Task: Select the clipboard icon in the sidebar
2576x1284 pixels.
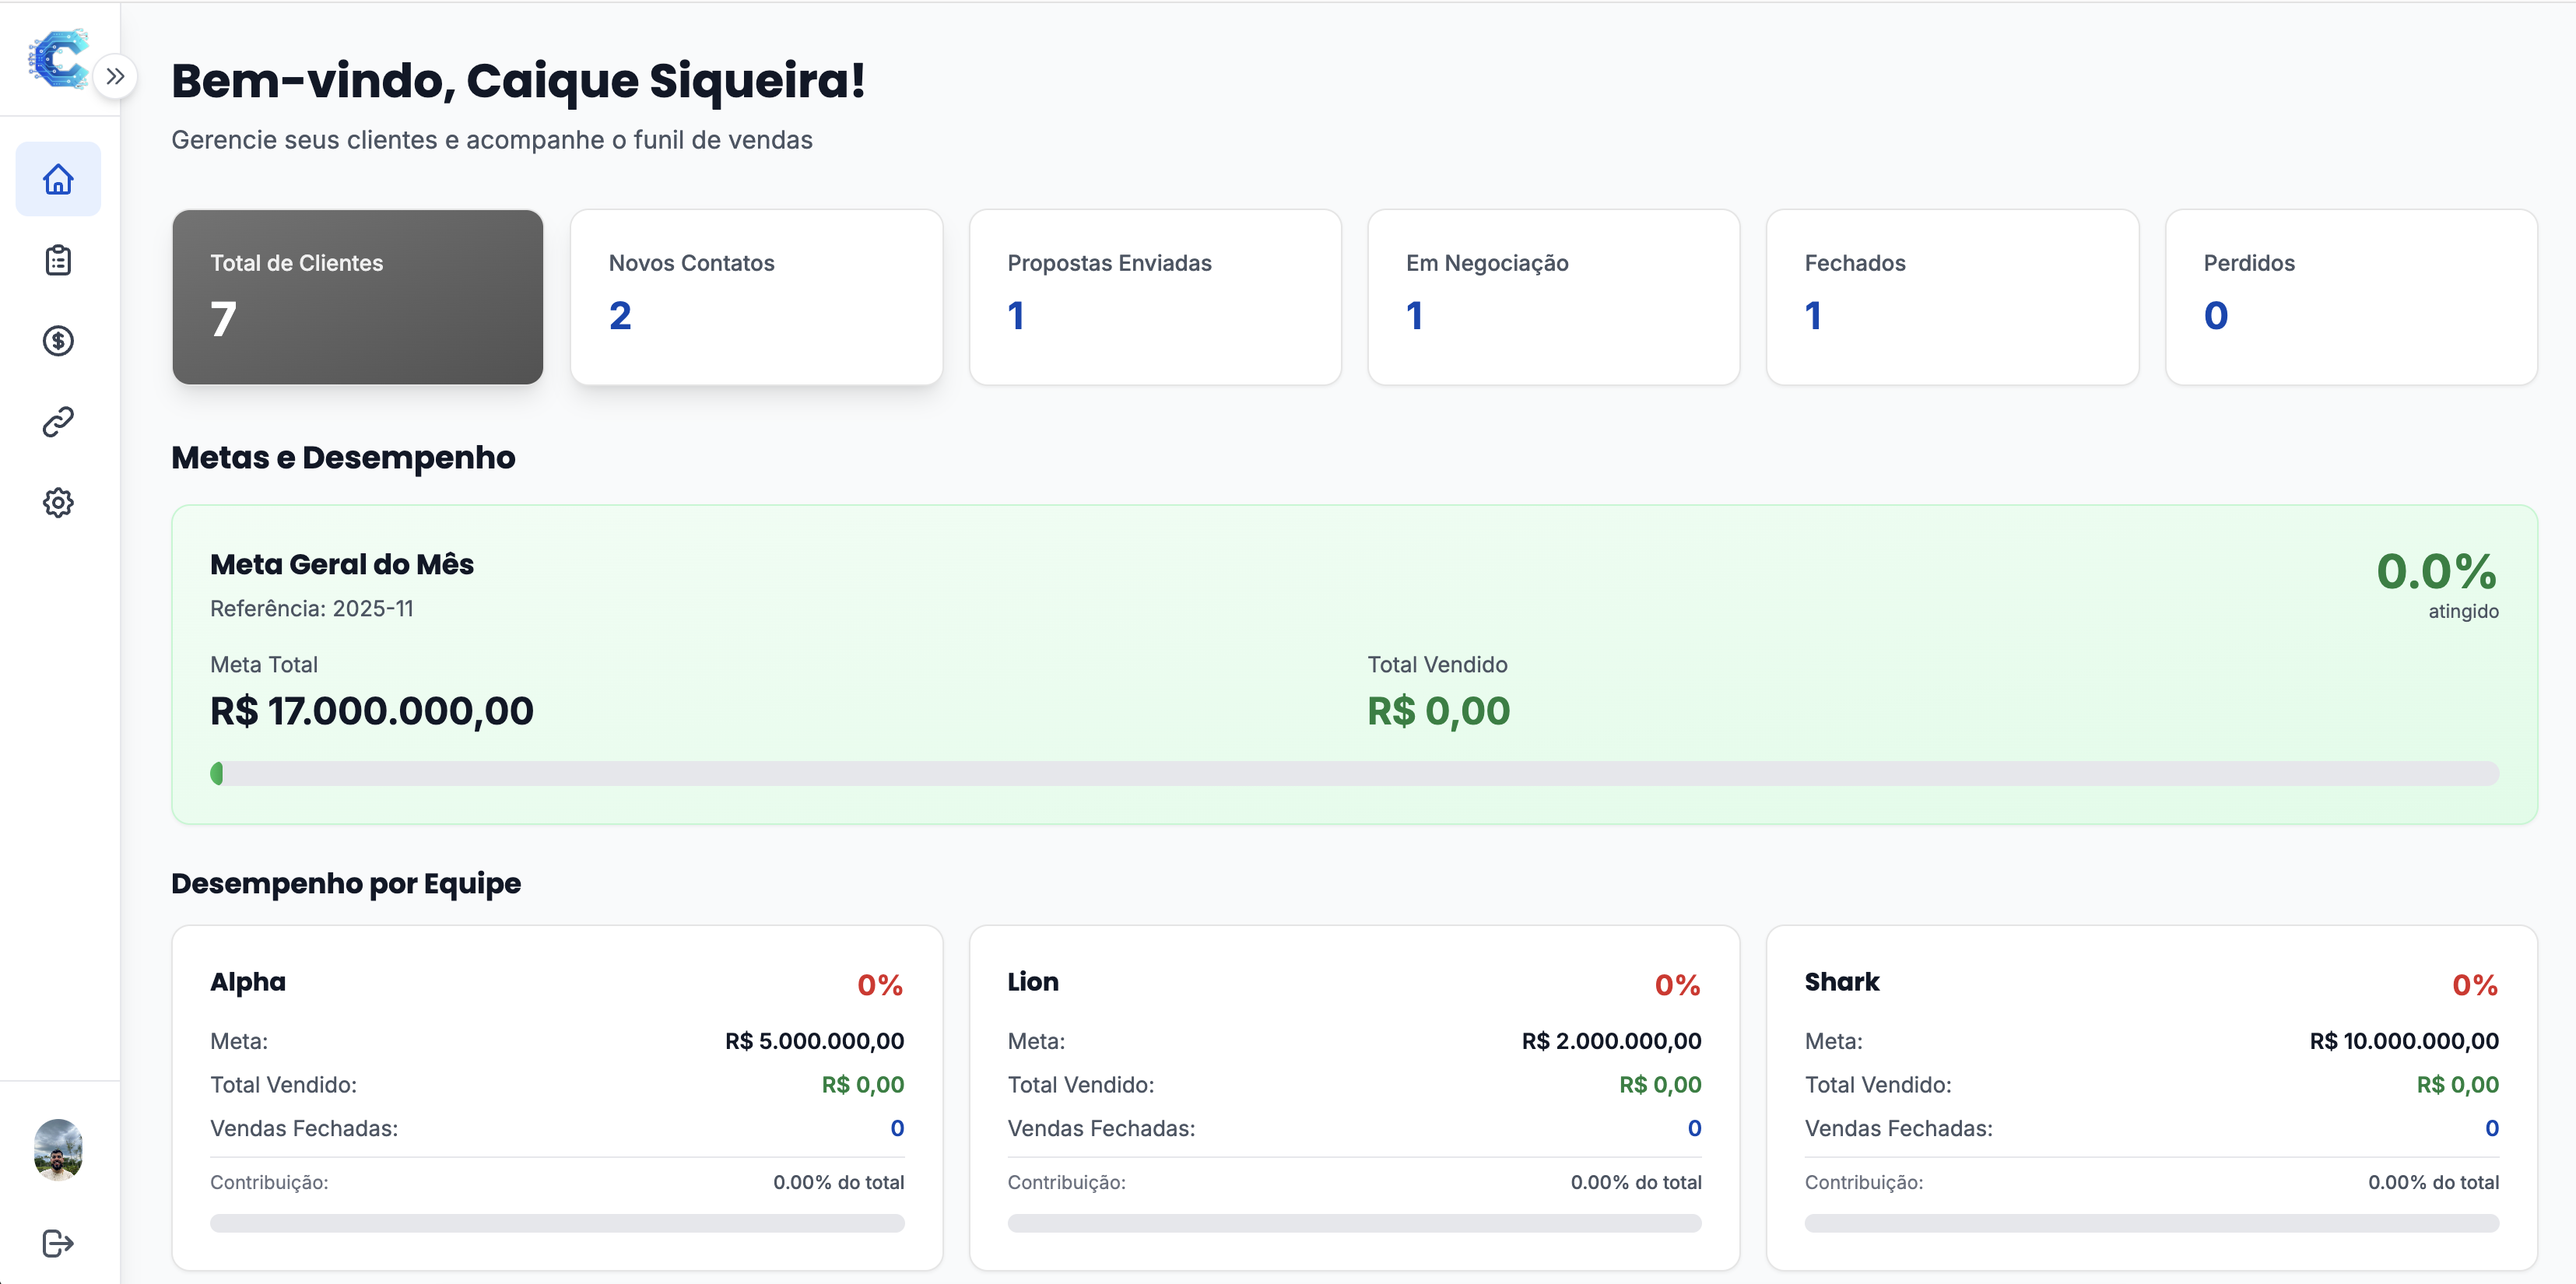Action: tap(58, 260)
